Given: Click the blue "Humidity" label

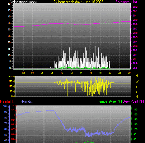Looking at the screenshot, I should (27, 101).
